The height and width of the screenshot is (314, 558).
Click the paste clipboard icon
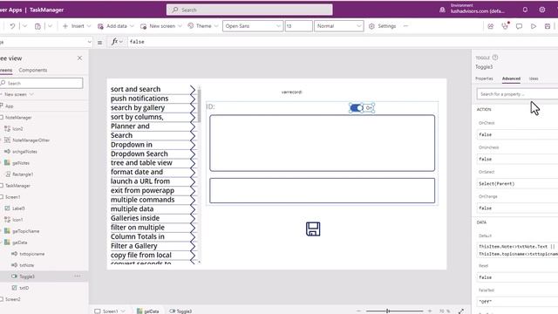coord(37,26)
